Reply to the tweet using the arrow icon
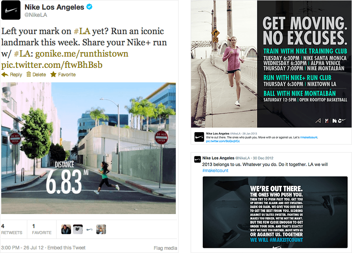 pyautogui.click(x=5, y=74)
